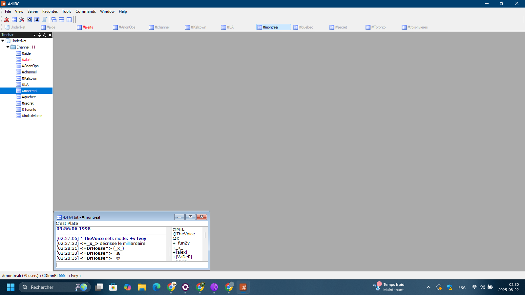Screen dimensions: 525x295
Task: Open the Window menu
Action: [107, 11]
